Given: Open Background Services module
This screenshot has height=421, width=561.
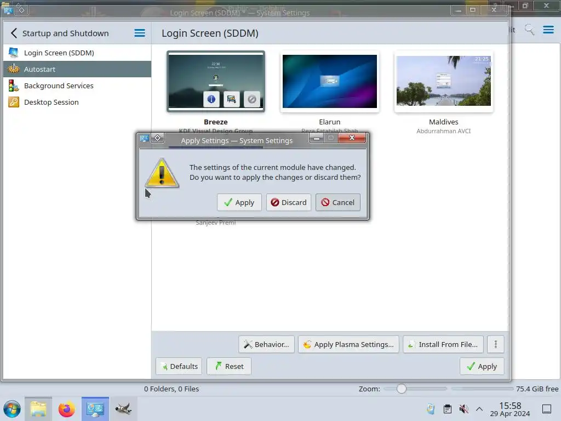Looking at the screenshot, I should pos(77,86).
